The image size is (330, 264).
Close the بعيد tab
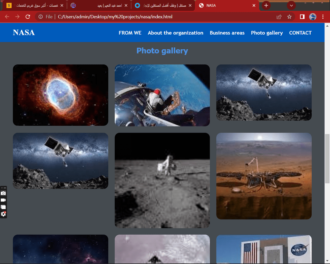point(126,5)
